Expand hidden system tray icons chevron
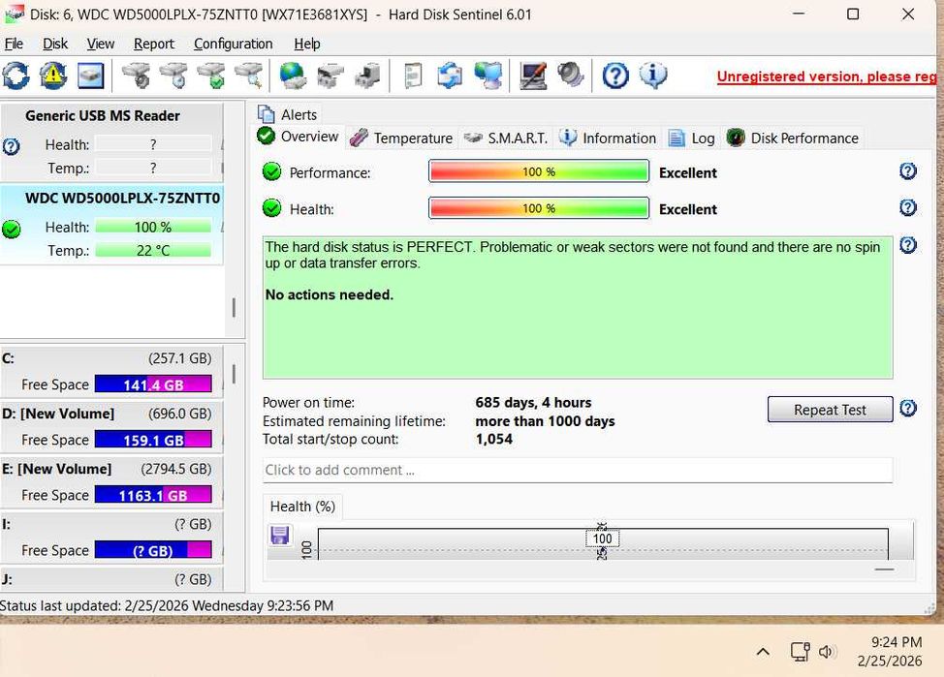 point(763,652)
